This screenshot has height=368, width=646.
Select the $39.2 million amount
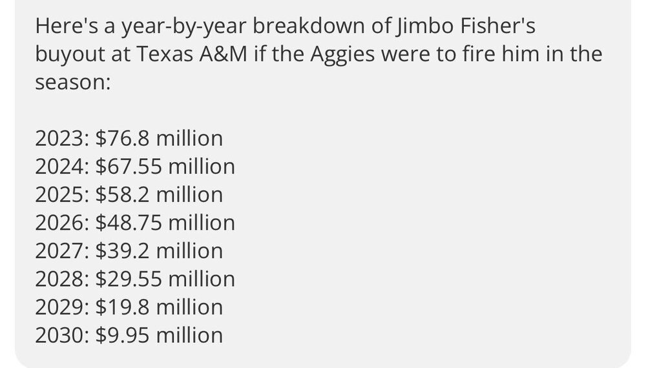pyautogui.click(x=158, y=251)
